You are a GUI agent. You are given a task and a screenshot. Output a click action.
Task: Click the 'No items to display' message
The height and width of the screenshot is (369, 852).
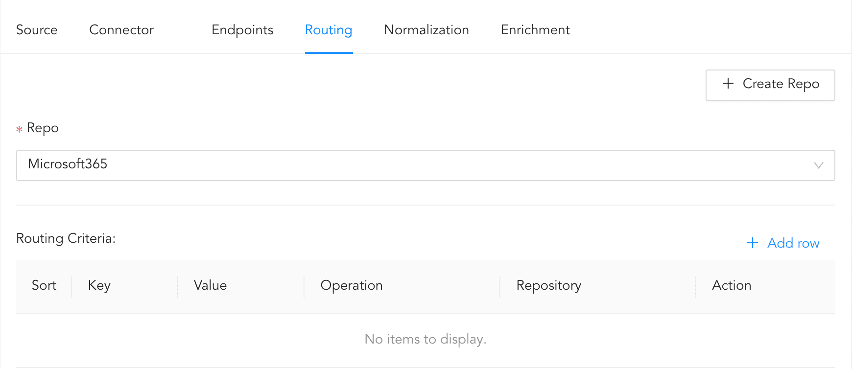[426, 339]
